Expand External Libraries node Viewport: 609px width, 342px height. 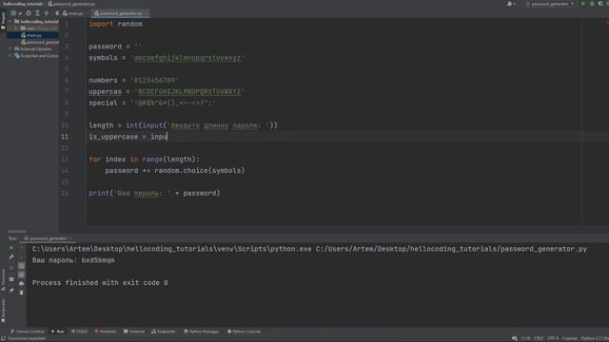tap(10, 48)
